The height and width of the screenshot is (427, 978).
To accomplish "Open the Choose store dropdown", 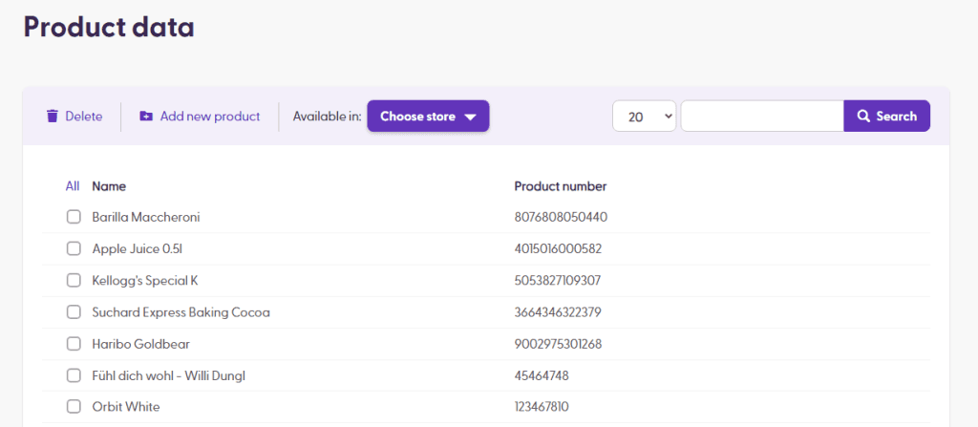I will [428, 117].
